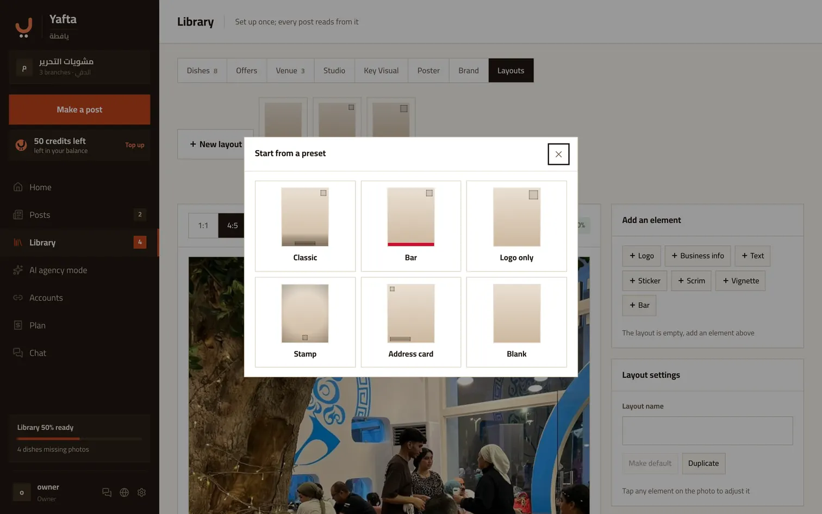822x514 pixels.
Task: Add a Sticker element
Action: [645, 281]
